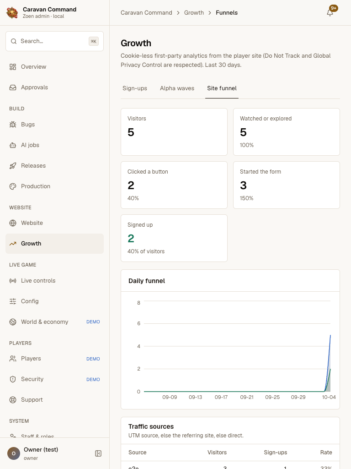The width and height of the screenshot is (351, 469).
Task: Select the Site funnel tab
Action: point(222,88)
